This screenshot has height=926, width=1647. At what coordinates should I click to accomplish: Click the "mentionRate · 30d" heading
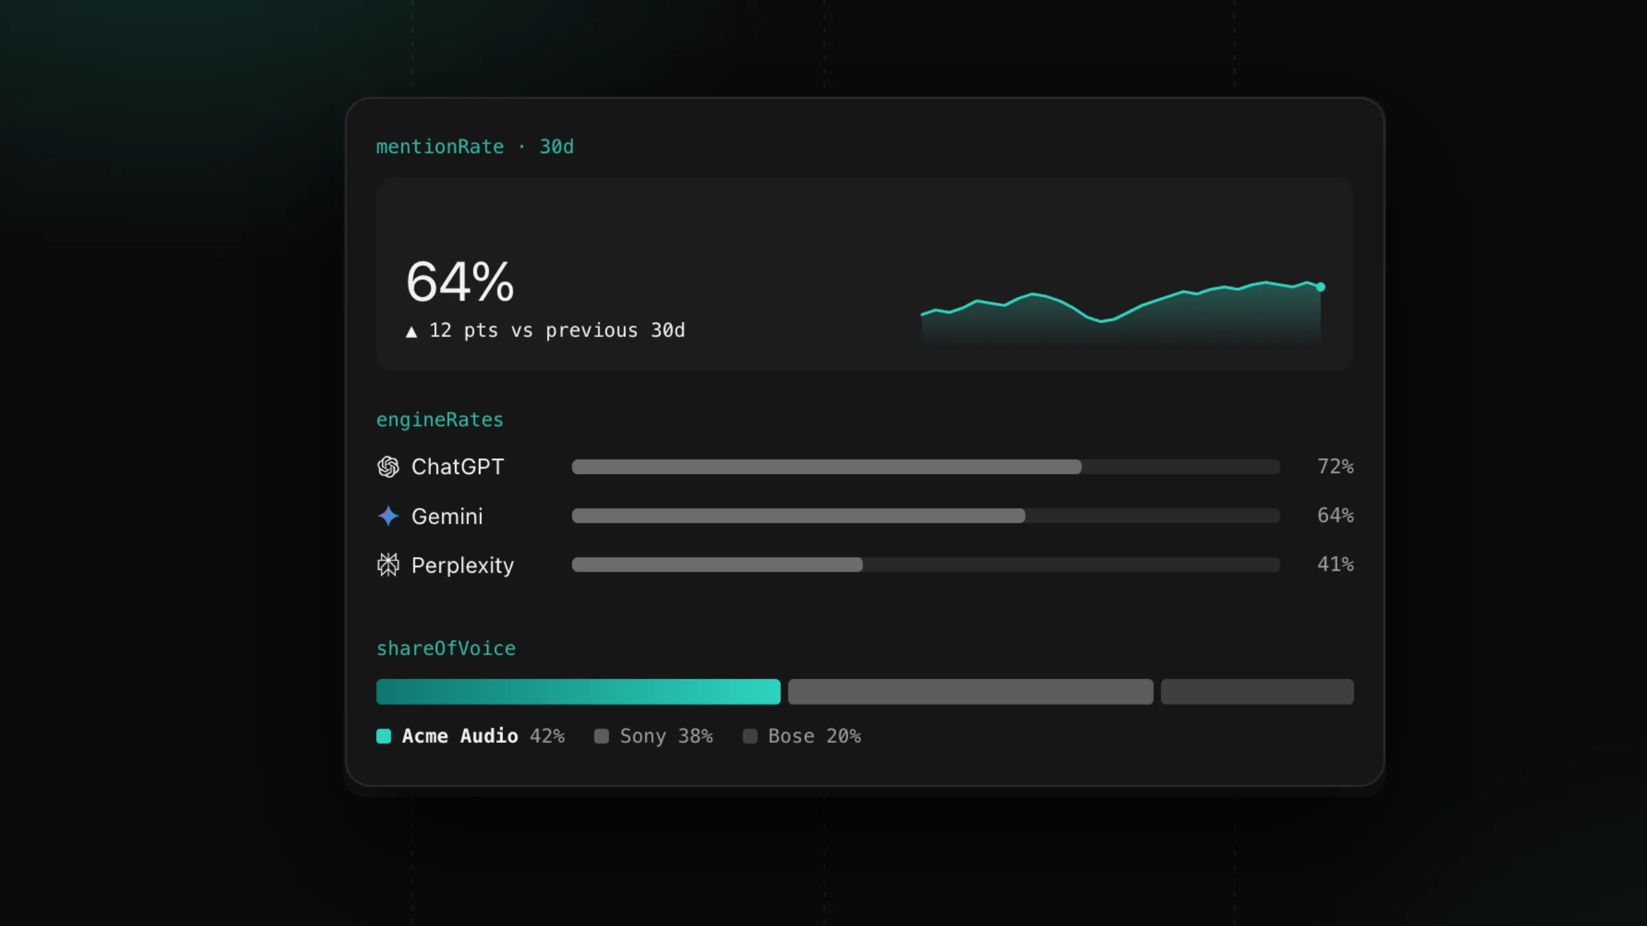click(475, 147)
